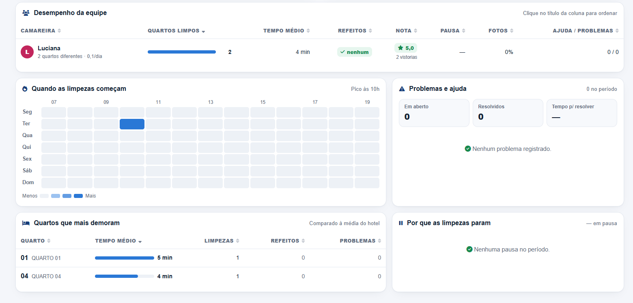Click Luciana's blue cleaned-rooms progress bar

pyautogui.click(x=182, y=52)
